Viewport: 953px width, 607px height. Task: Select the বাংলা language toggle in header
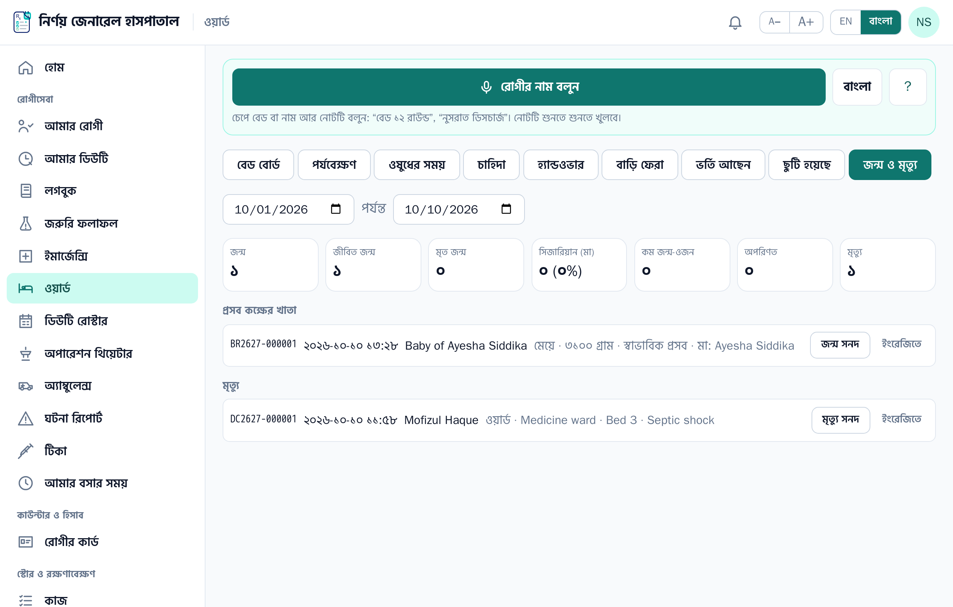(x=880, y=22)
